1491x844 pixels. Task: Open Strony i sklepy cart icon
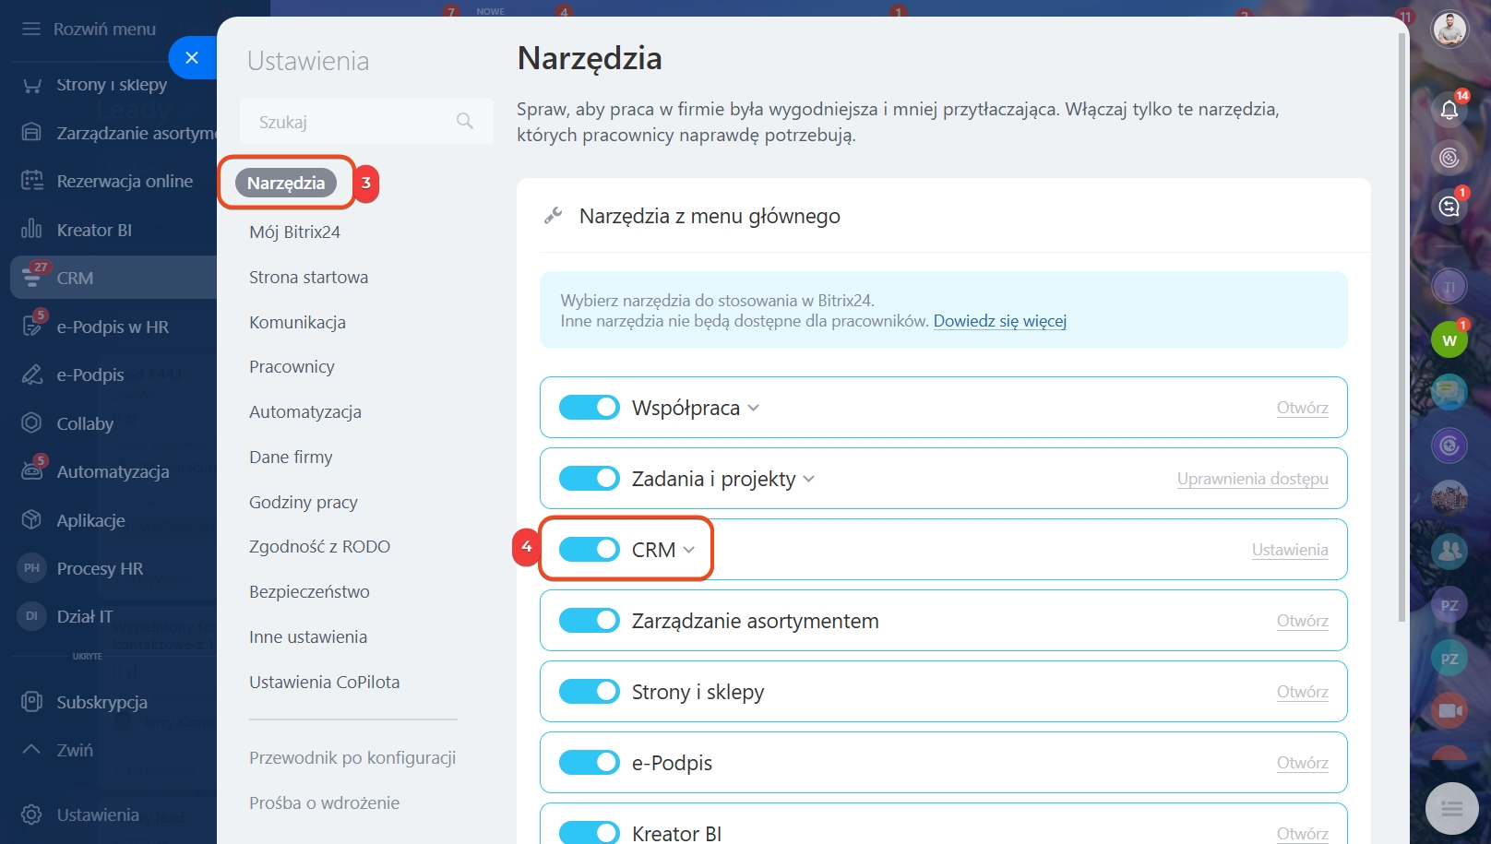pyautogui.click(x=31, y=85)
